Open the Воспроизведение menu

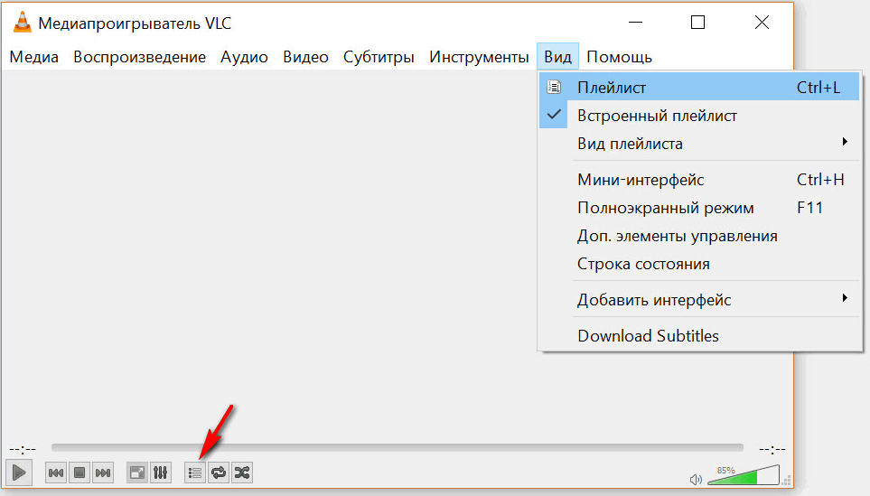139,57
